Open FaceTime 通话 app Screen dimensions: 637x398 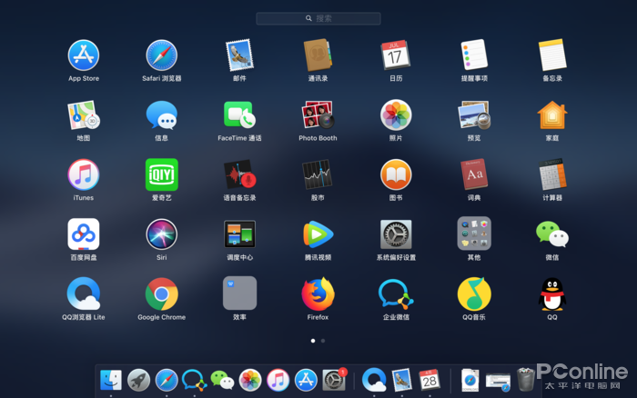239,115
